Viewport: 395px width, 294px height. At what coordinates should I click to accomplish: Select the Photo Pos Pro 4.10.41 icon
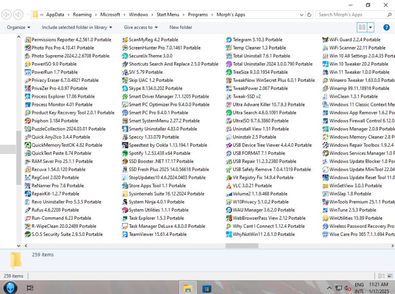click(x=28, y=48)
